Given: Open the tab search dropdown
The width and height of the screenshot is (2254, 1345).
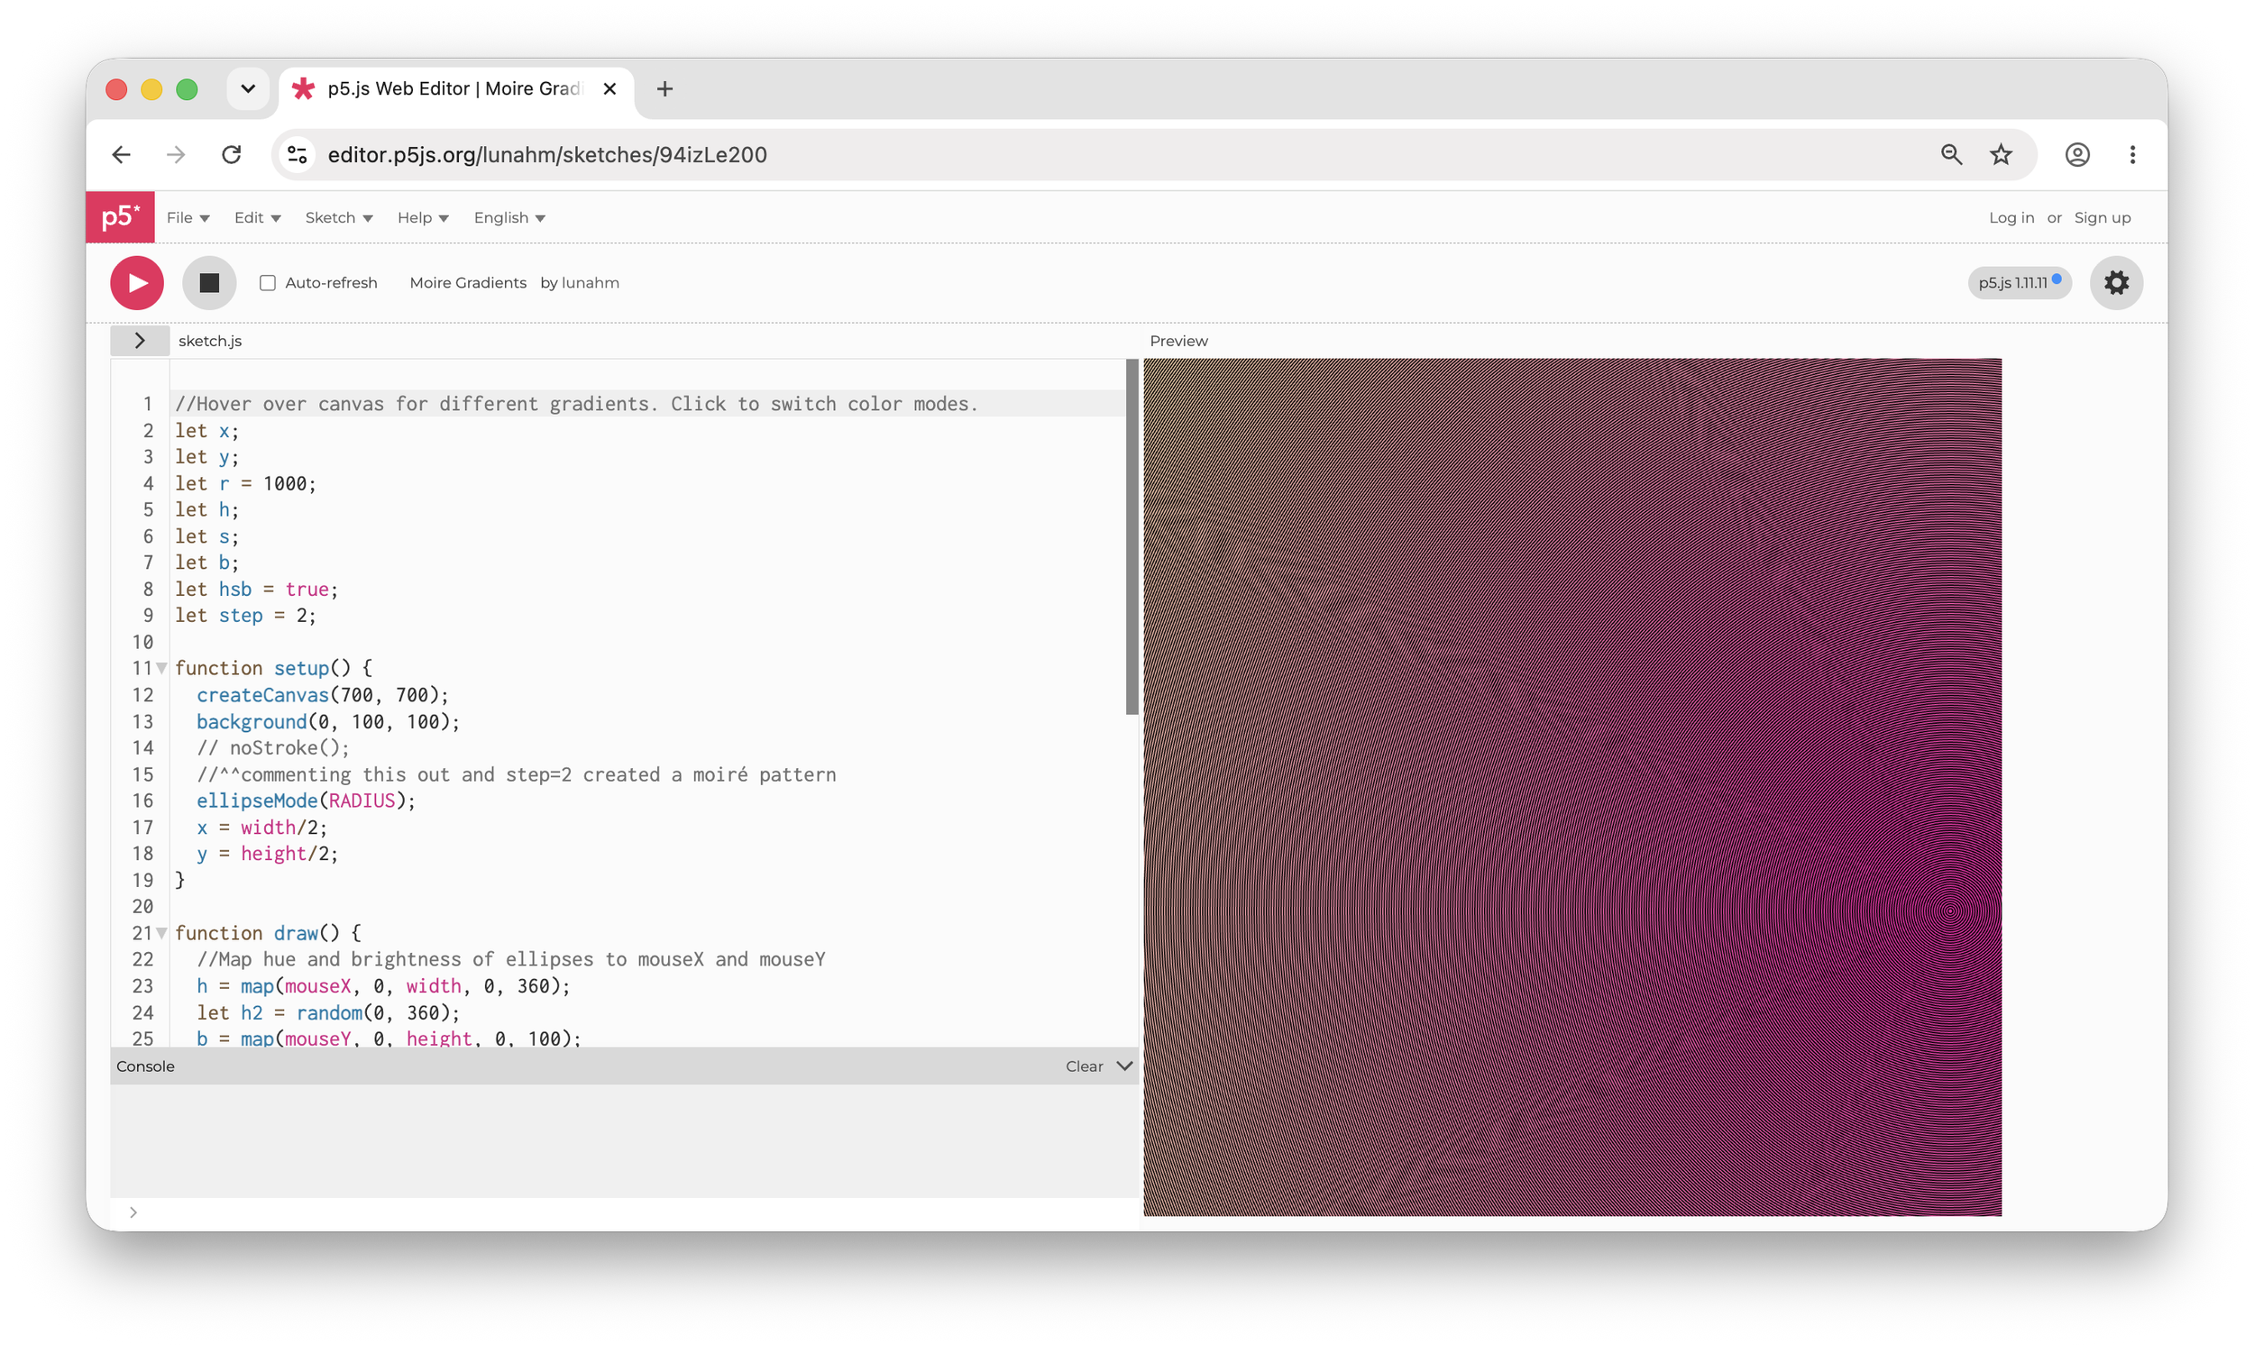Looking at the screenshot, I should [247, 89].
